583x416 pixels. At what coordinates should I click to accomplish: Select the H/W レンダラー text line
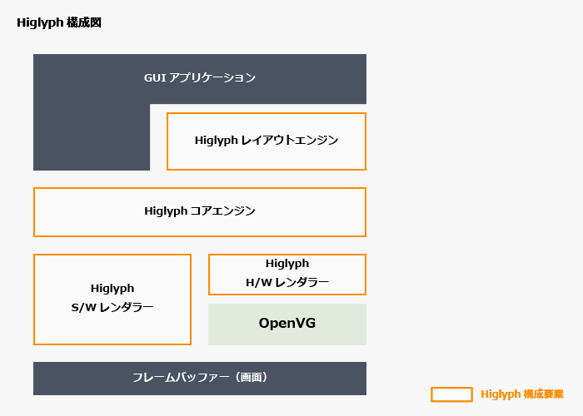(287, 283)
